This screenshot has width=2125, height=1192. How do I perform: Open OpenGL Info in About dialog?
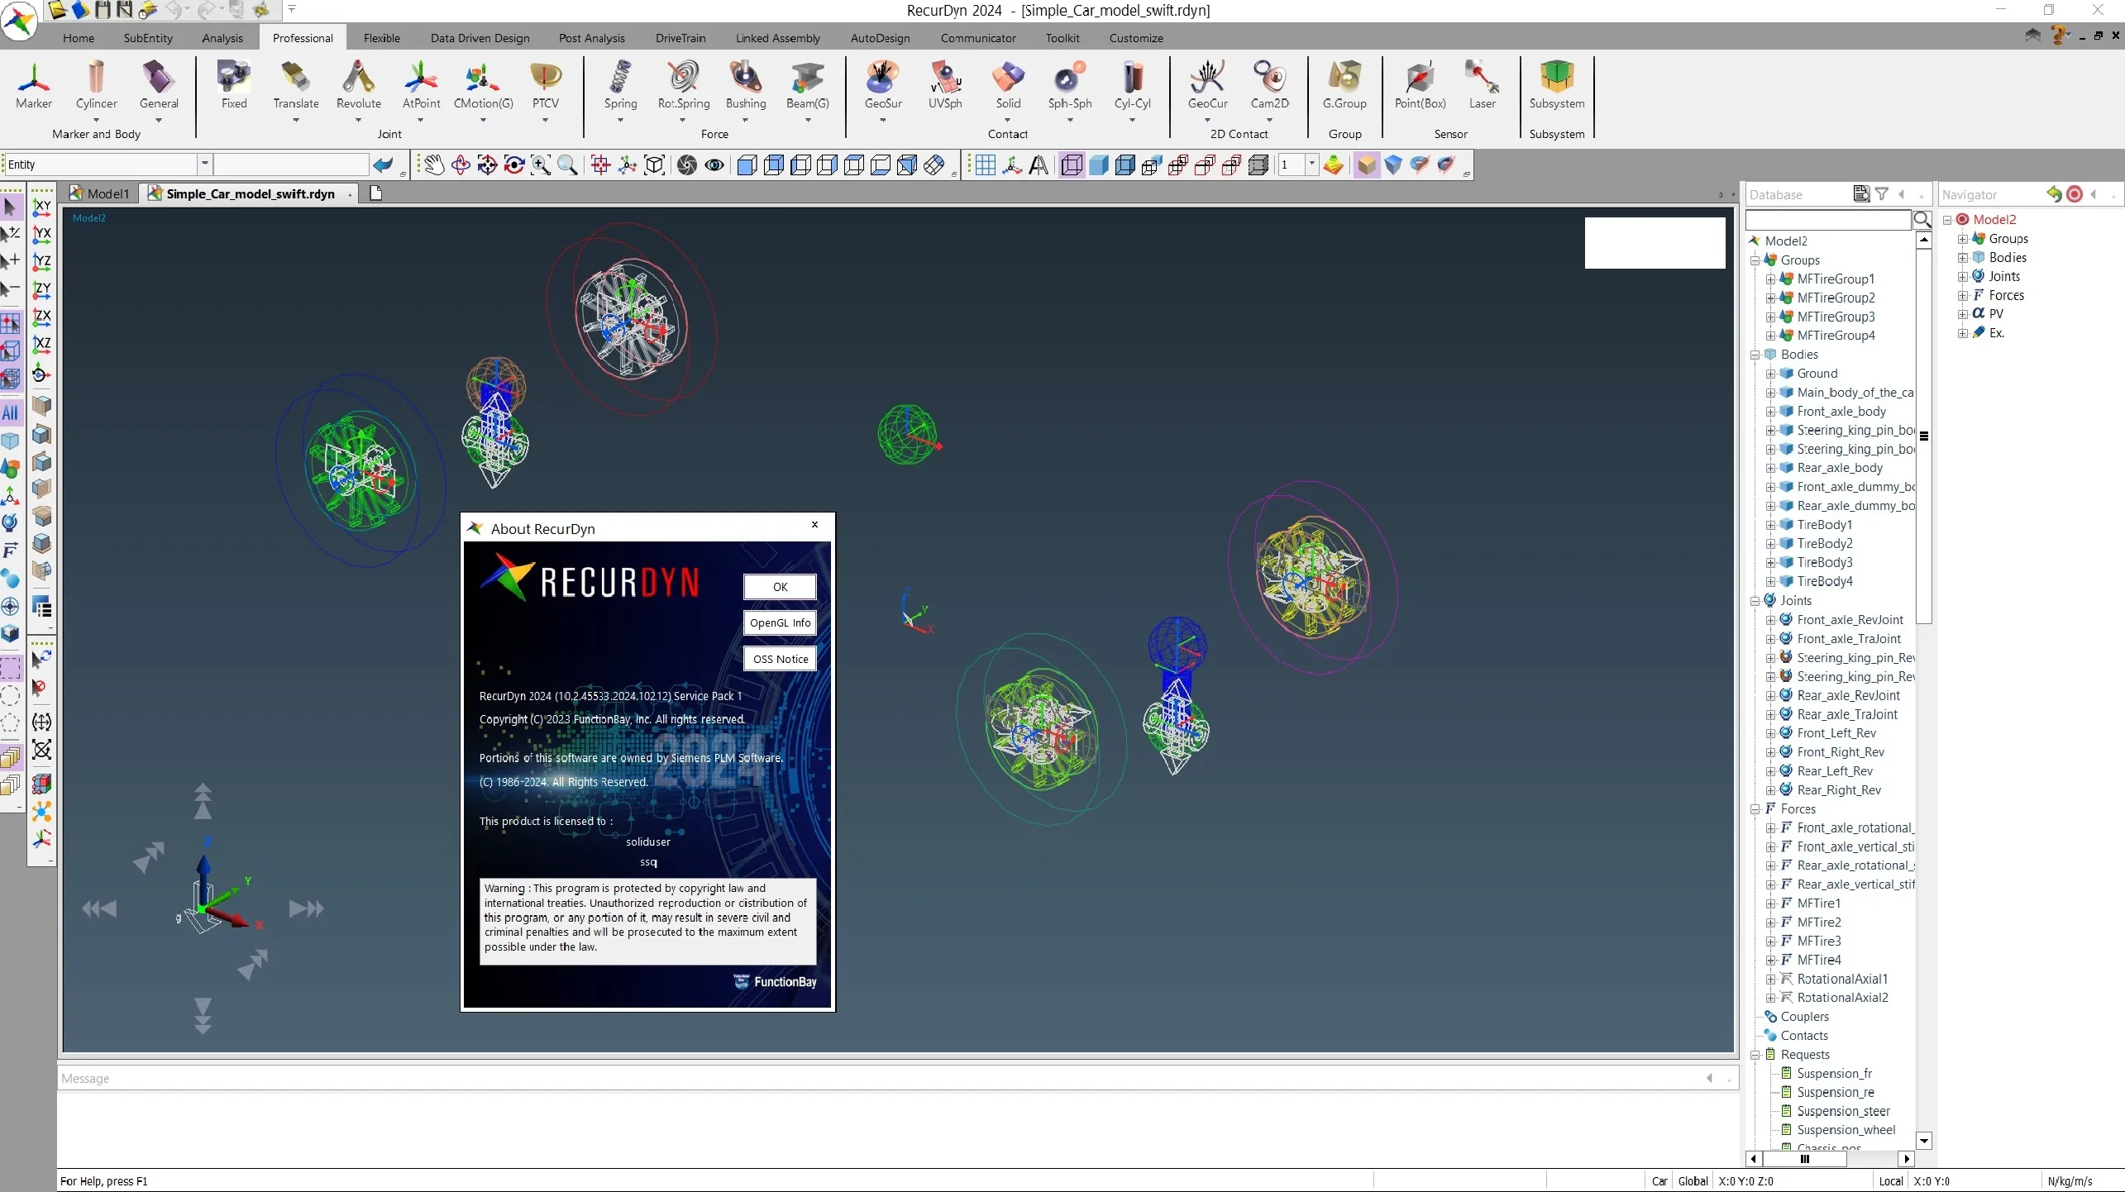(x=780, y=623)
